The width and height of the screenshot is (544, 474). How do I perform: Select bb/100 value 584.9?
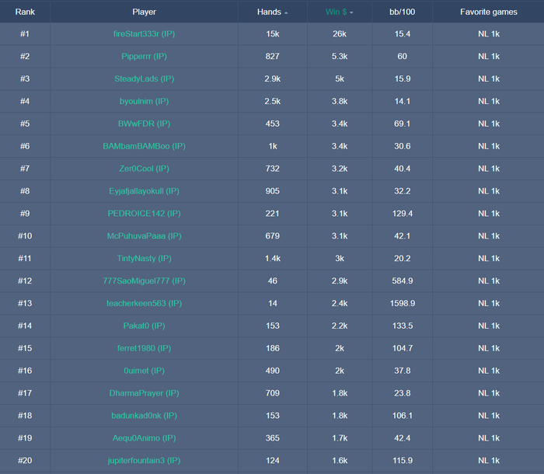click(402, 281)
